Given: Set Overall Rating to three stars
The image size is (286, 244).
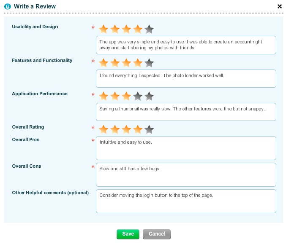Looking at the screenshot, I should point(126,129).
